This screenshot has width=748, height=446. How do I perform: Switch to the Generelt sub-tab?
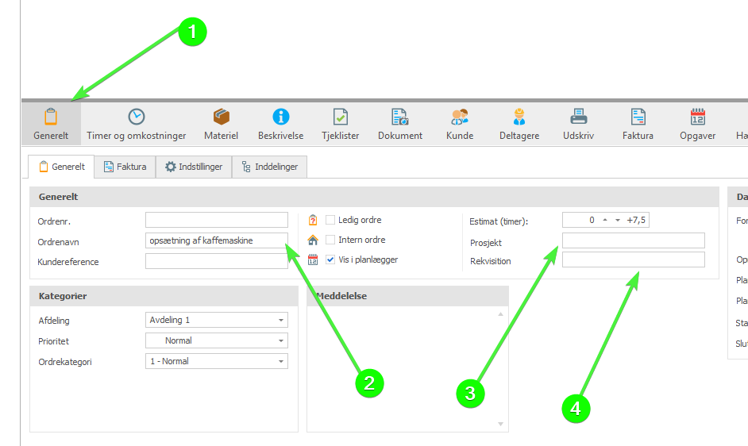61,167
